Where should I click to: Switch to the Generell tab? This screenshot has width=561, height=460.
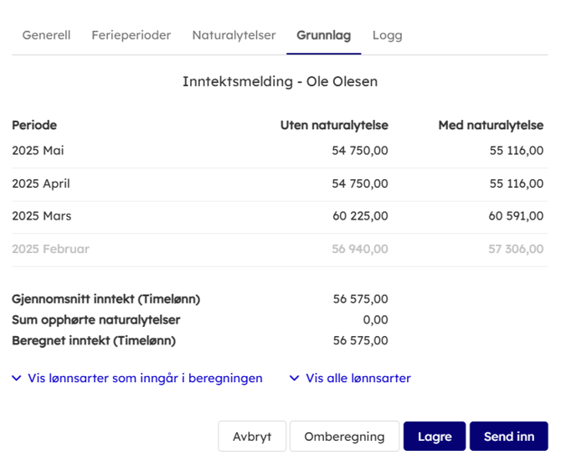[46, 35]
